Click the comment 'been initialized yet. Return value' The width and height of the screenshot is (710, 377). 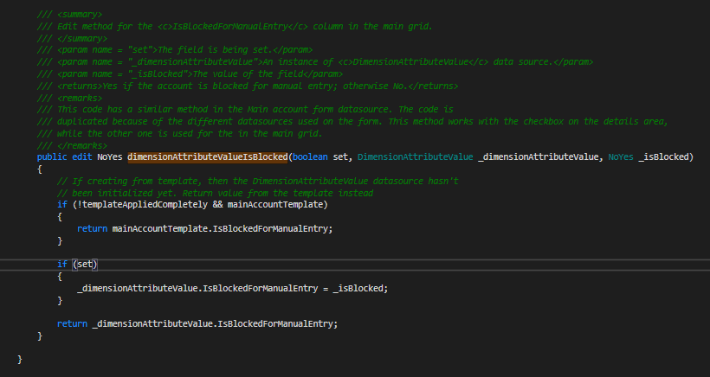pos(215,194)
